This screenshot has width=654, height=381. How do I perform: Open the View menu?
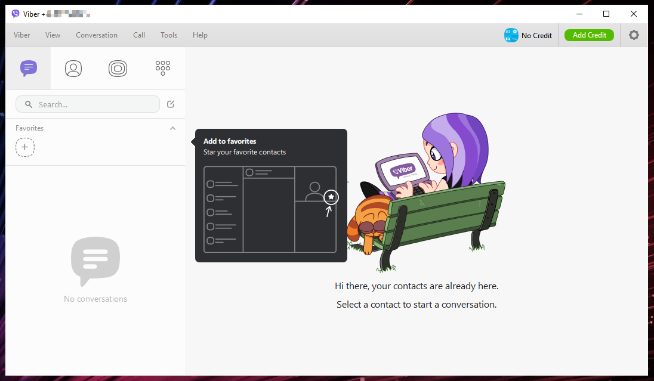point(53,35)
